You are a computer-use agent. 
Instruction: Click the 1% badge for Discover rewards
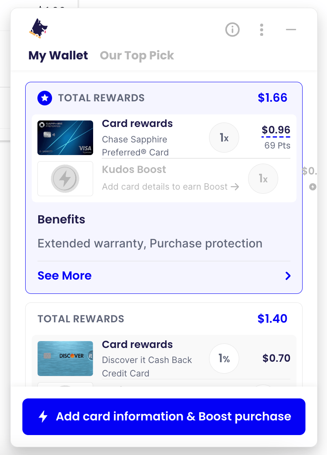[224, 358]
